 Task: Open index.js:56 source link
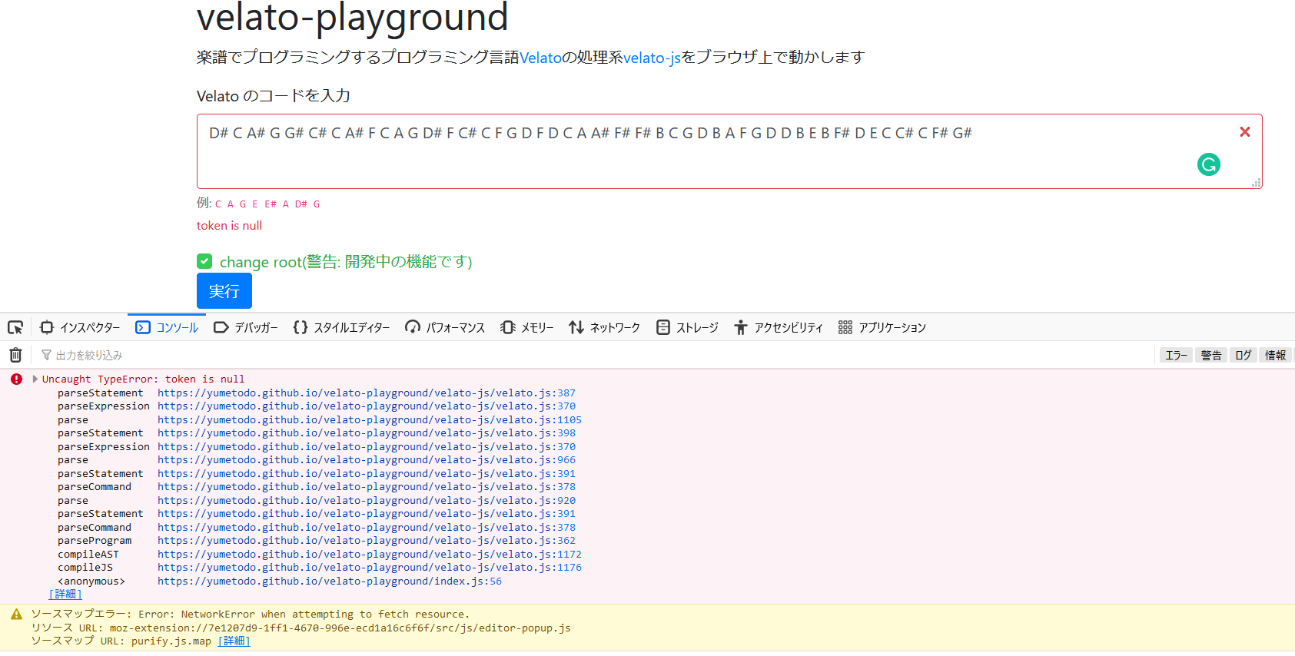330,581
